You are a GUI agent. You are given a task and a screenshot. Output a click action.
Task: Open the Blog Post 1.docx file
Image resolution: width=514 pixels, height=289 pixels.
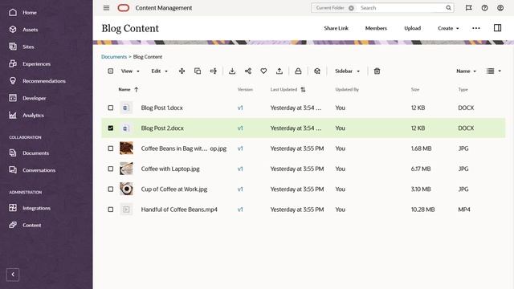click(162, 108)
